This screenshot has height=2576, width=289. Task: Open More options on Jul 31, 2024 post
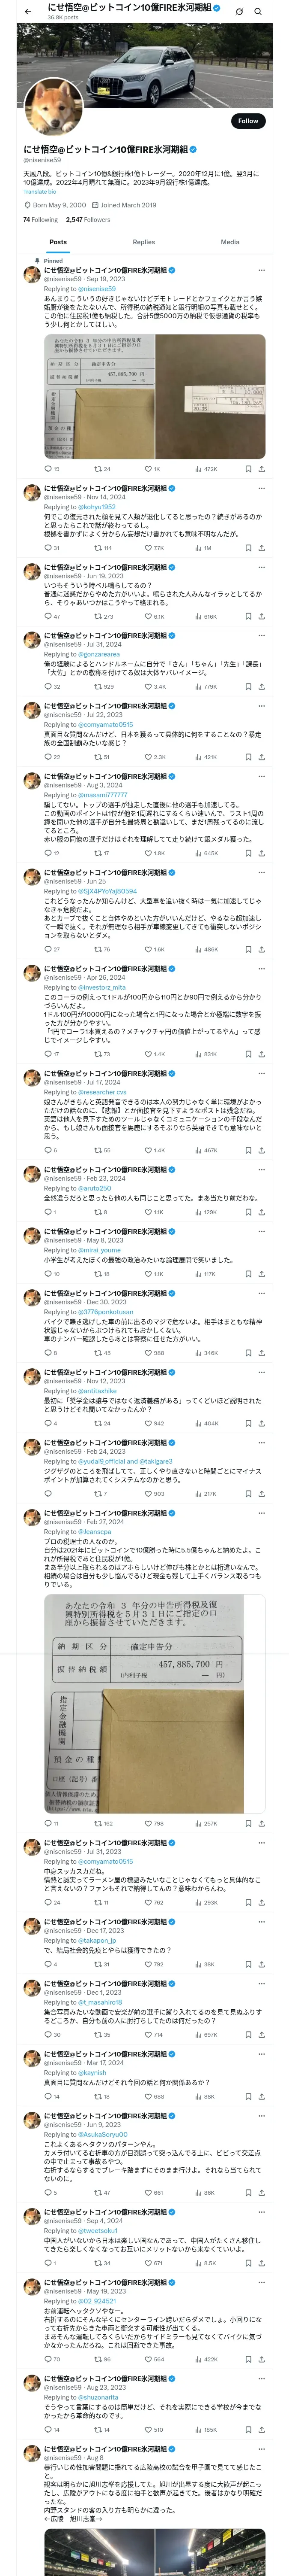click(261, 635)
